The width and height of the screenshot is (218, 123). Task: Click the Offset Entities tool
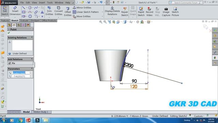pos(68,12)
